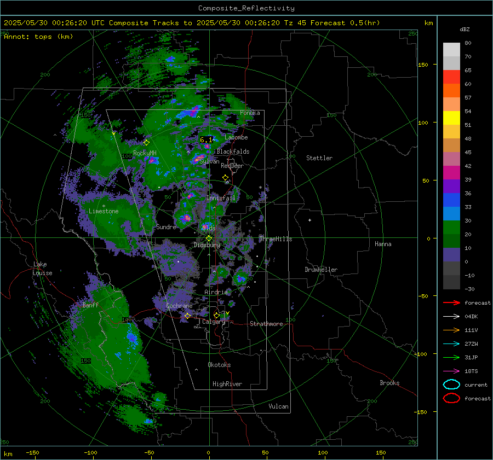Image resolution: width=493 pixels, height=460 pixels.
Task: Select the purple 39 dBZ swatch
Action: [x=451, y=186]
